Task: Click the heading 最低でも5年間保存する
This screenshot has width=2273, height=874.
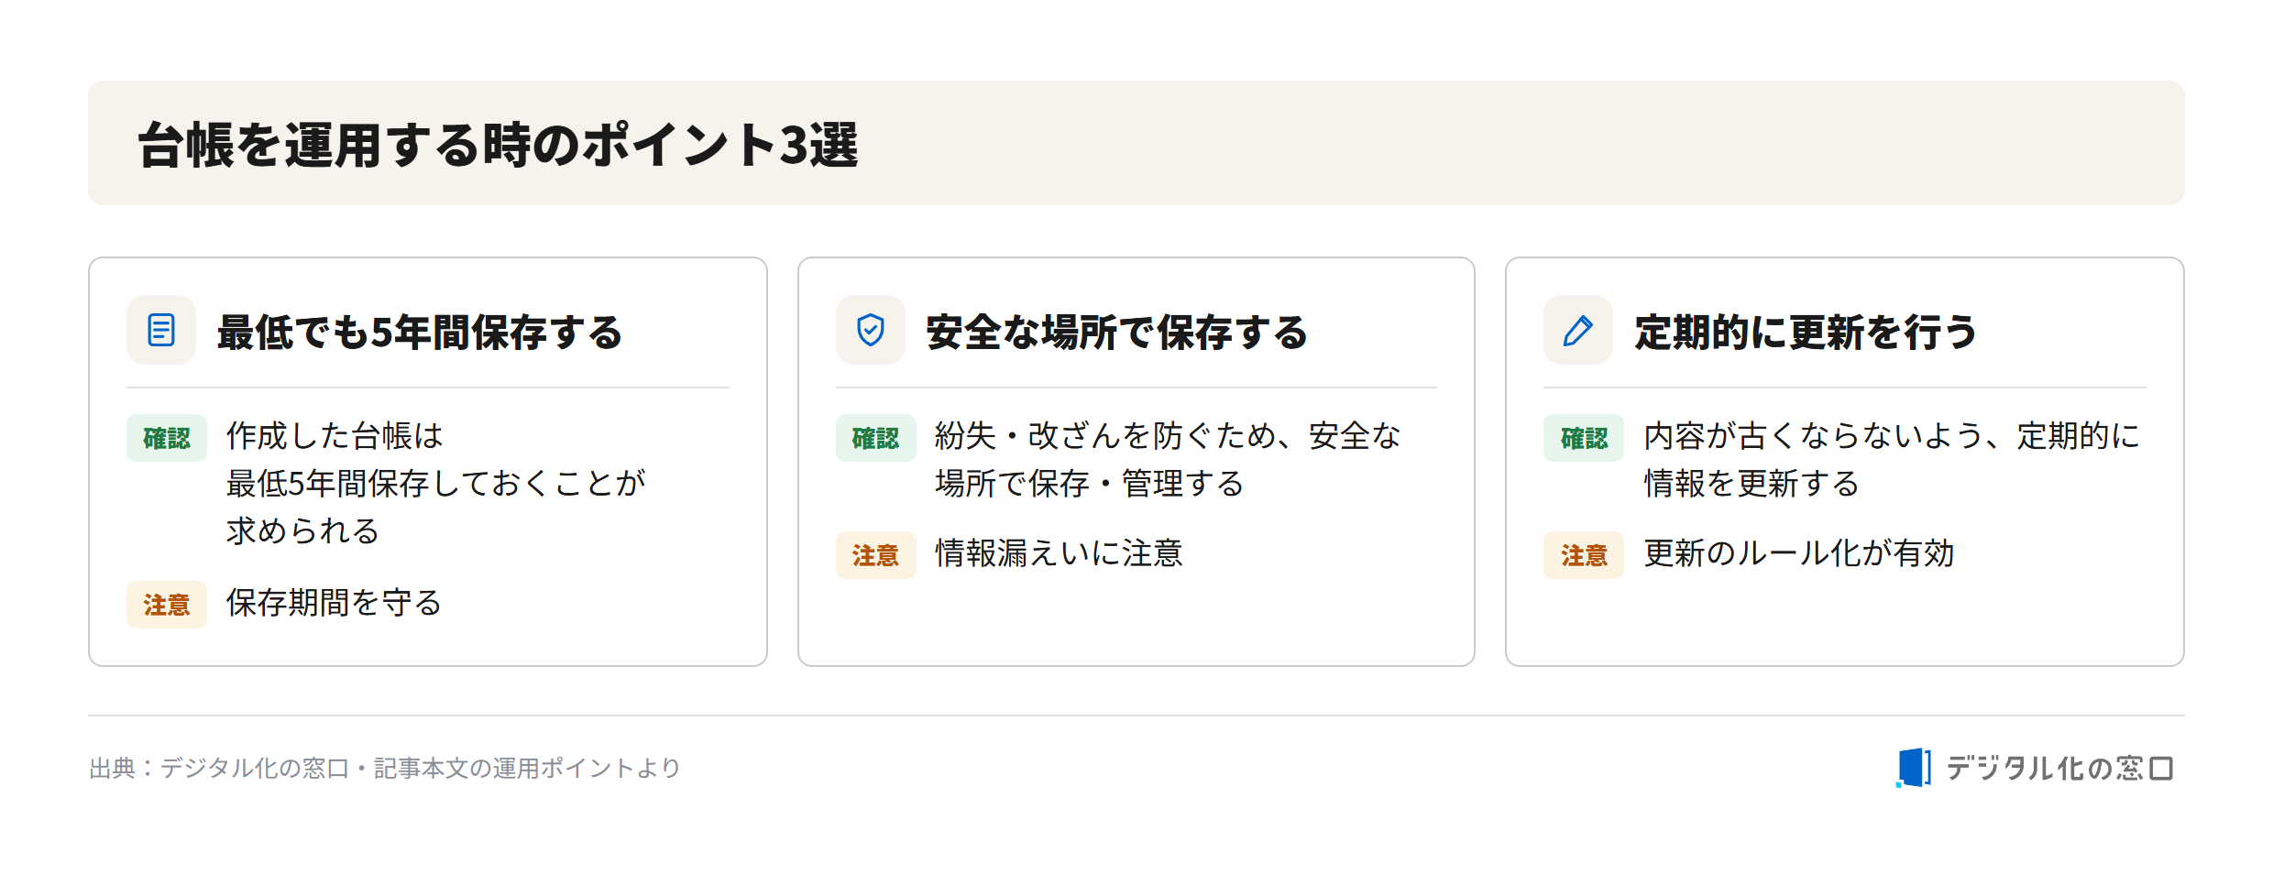Action: click(x=420, y=332)
